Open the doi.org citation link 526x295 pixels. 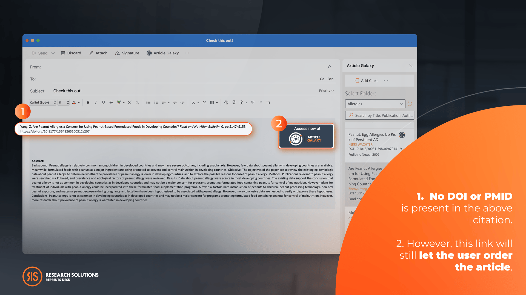[x=55, y=131]
